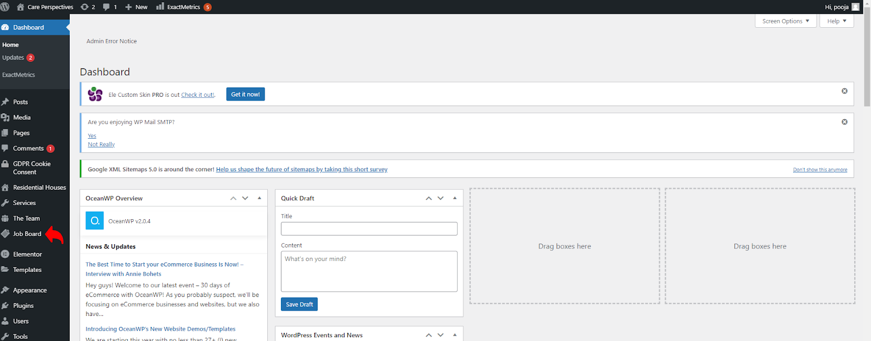Dismiss the Ele Custom Skin PRO notice
This screenshot has height=341, width=871.
coord(844,91)
